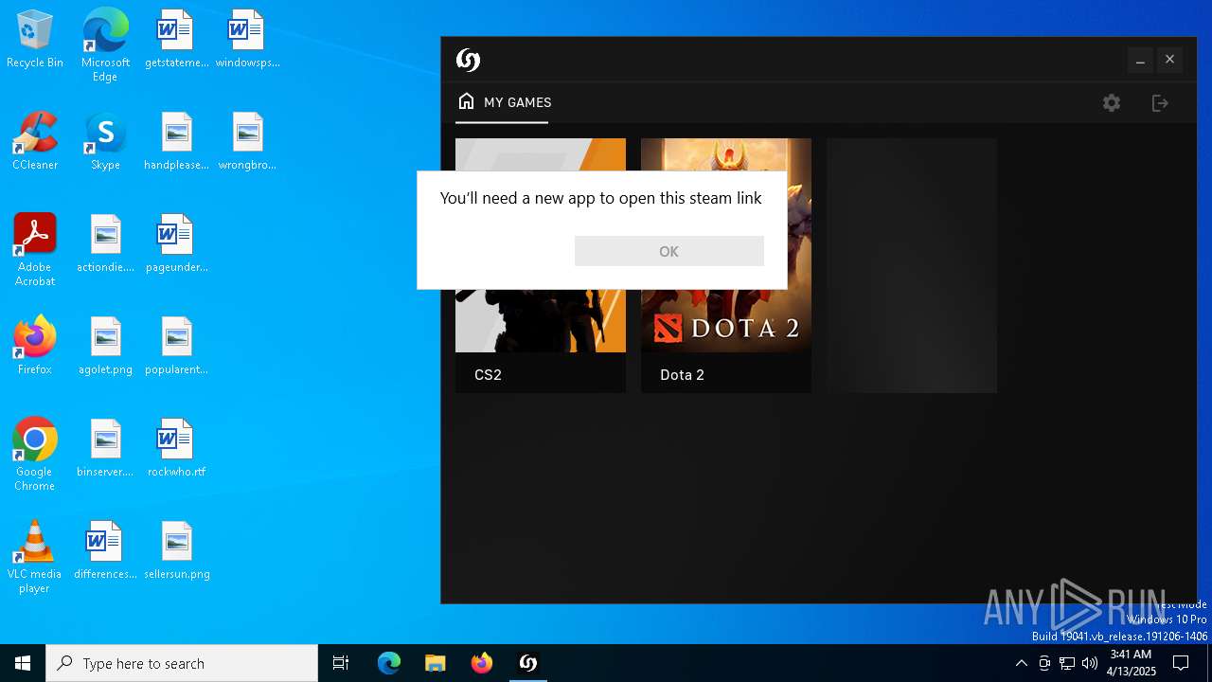Image resolution: width=1212 pixels, height=682 pixels.
Task: Open the taskbar clock and date
Action: point(1131,663)
